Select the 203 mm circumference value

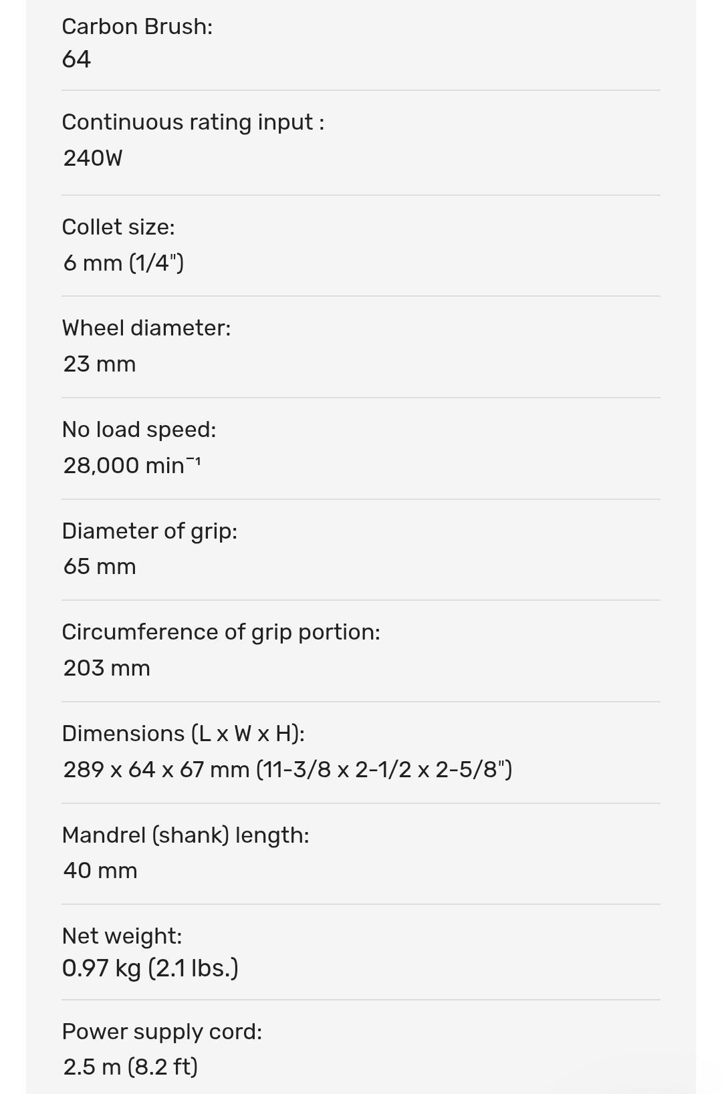107,668
